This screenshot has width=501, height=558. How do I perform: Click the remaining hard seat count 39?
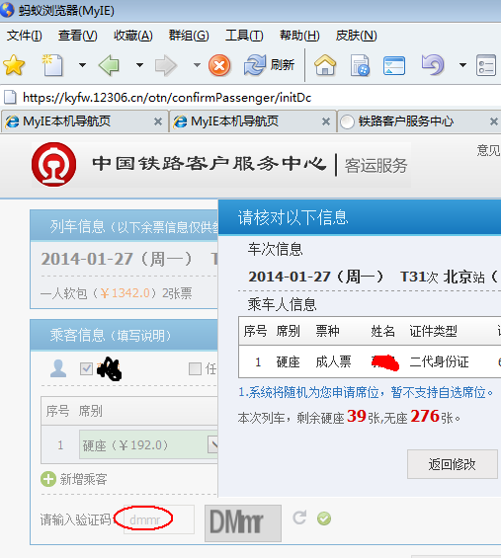357,416
